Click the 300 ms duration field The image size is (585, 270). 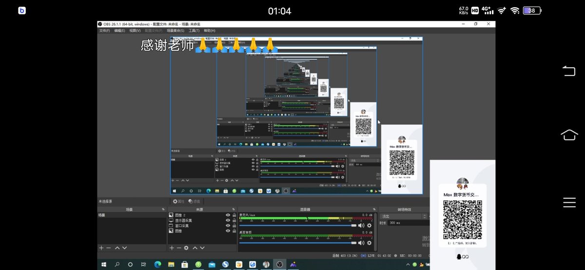coord(409,223)
